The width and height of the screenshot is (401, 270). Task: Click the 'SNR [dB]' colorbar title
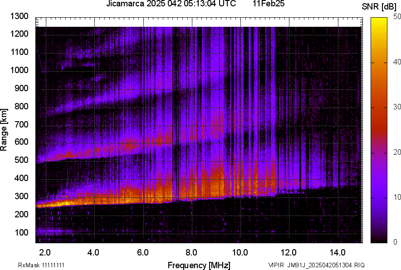[379, 7]
